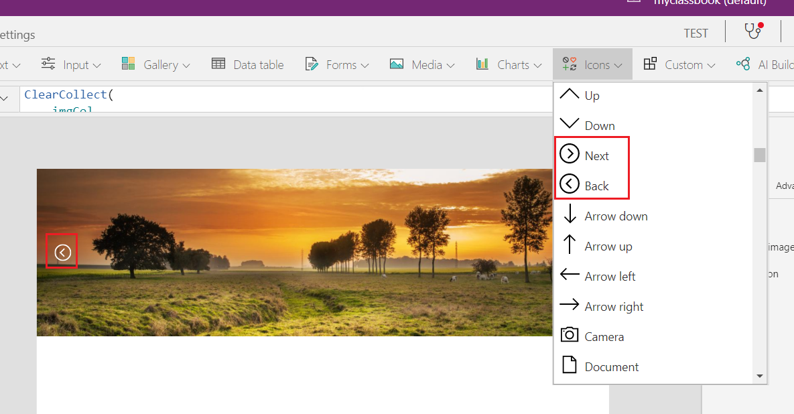
Task: Switch to the Advanced tab
Action: tap(785, 186)
